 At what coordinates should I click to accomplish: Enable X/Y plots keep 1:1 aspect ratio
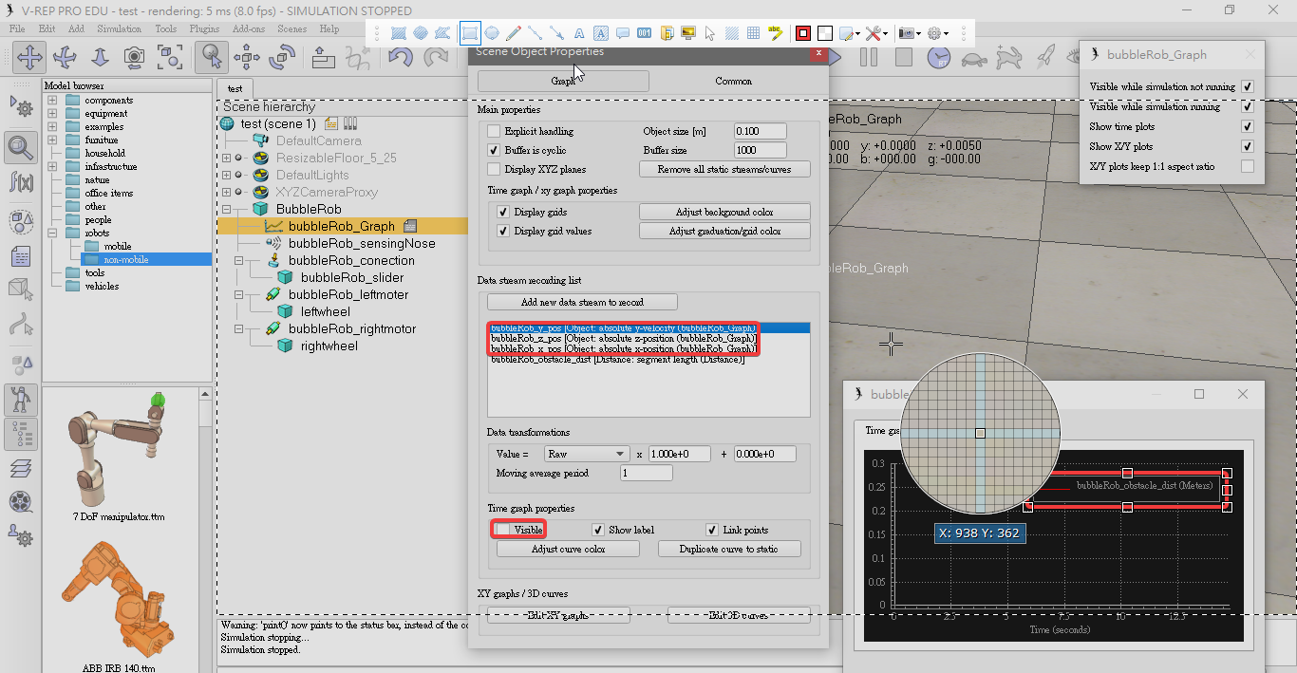pos(1248,166)
